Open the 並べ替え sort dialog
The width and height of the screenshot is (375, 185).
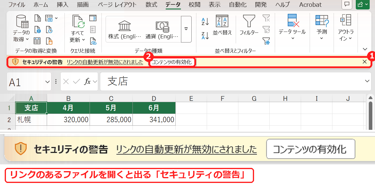pos(222,25)
